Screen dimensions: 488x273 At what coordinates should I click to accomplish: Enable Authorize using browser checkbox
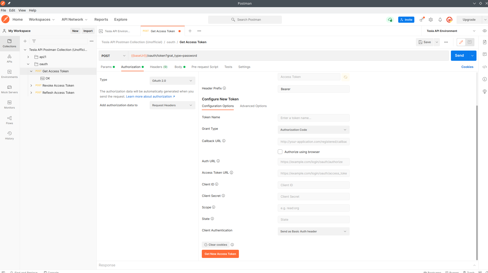tap(280, 152)
